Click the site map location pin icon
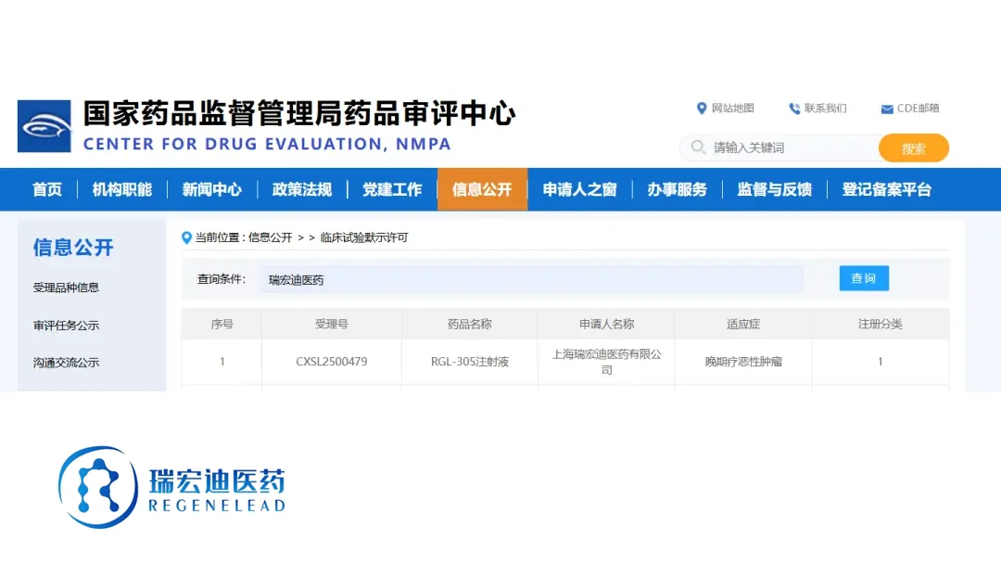This screenshot has width=1001, height=564. tap(702, 109)
